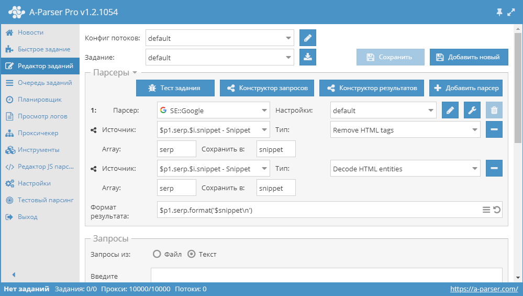Click the reset arrow icon in Формат результата
Viewport: 523px width, 296px height.
[497, 210]
